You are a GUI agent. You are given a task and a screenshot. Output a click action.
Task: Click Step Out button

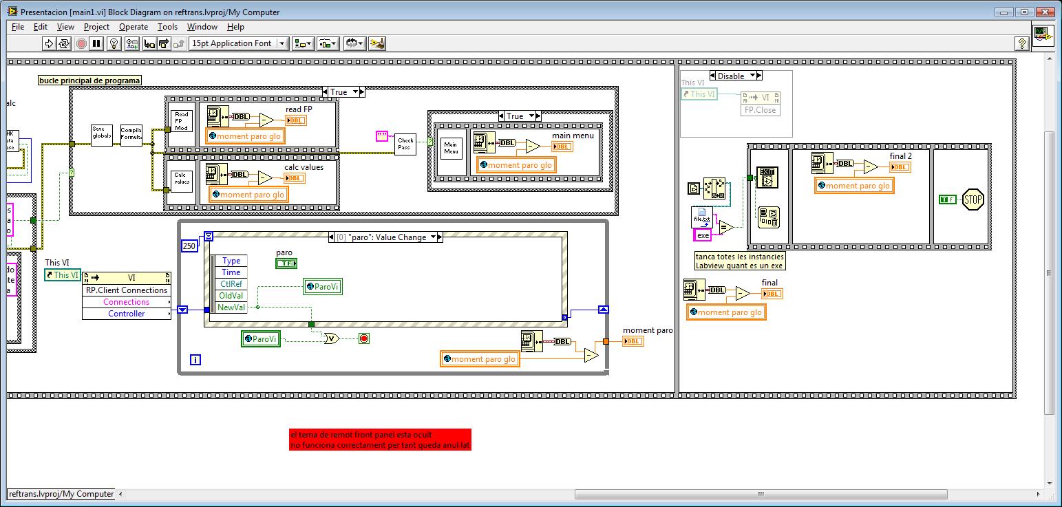click(x=179, y=43)
